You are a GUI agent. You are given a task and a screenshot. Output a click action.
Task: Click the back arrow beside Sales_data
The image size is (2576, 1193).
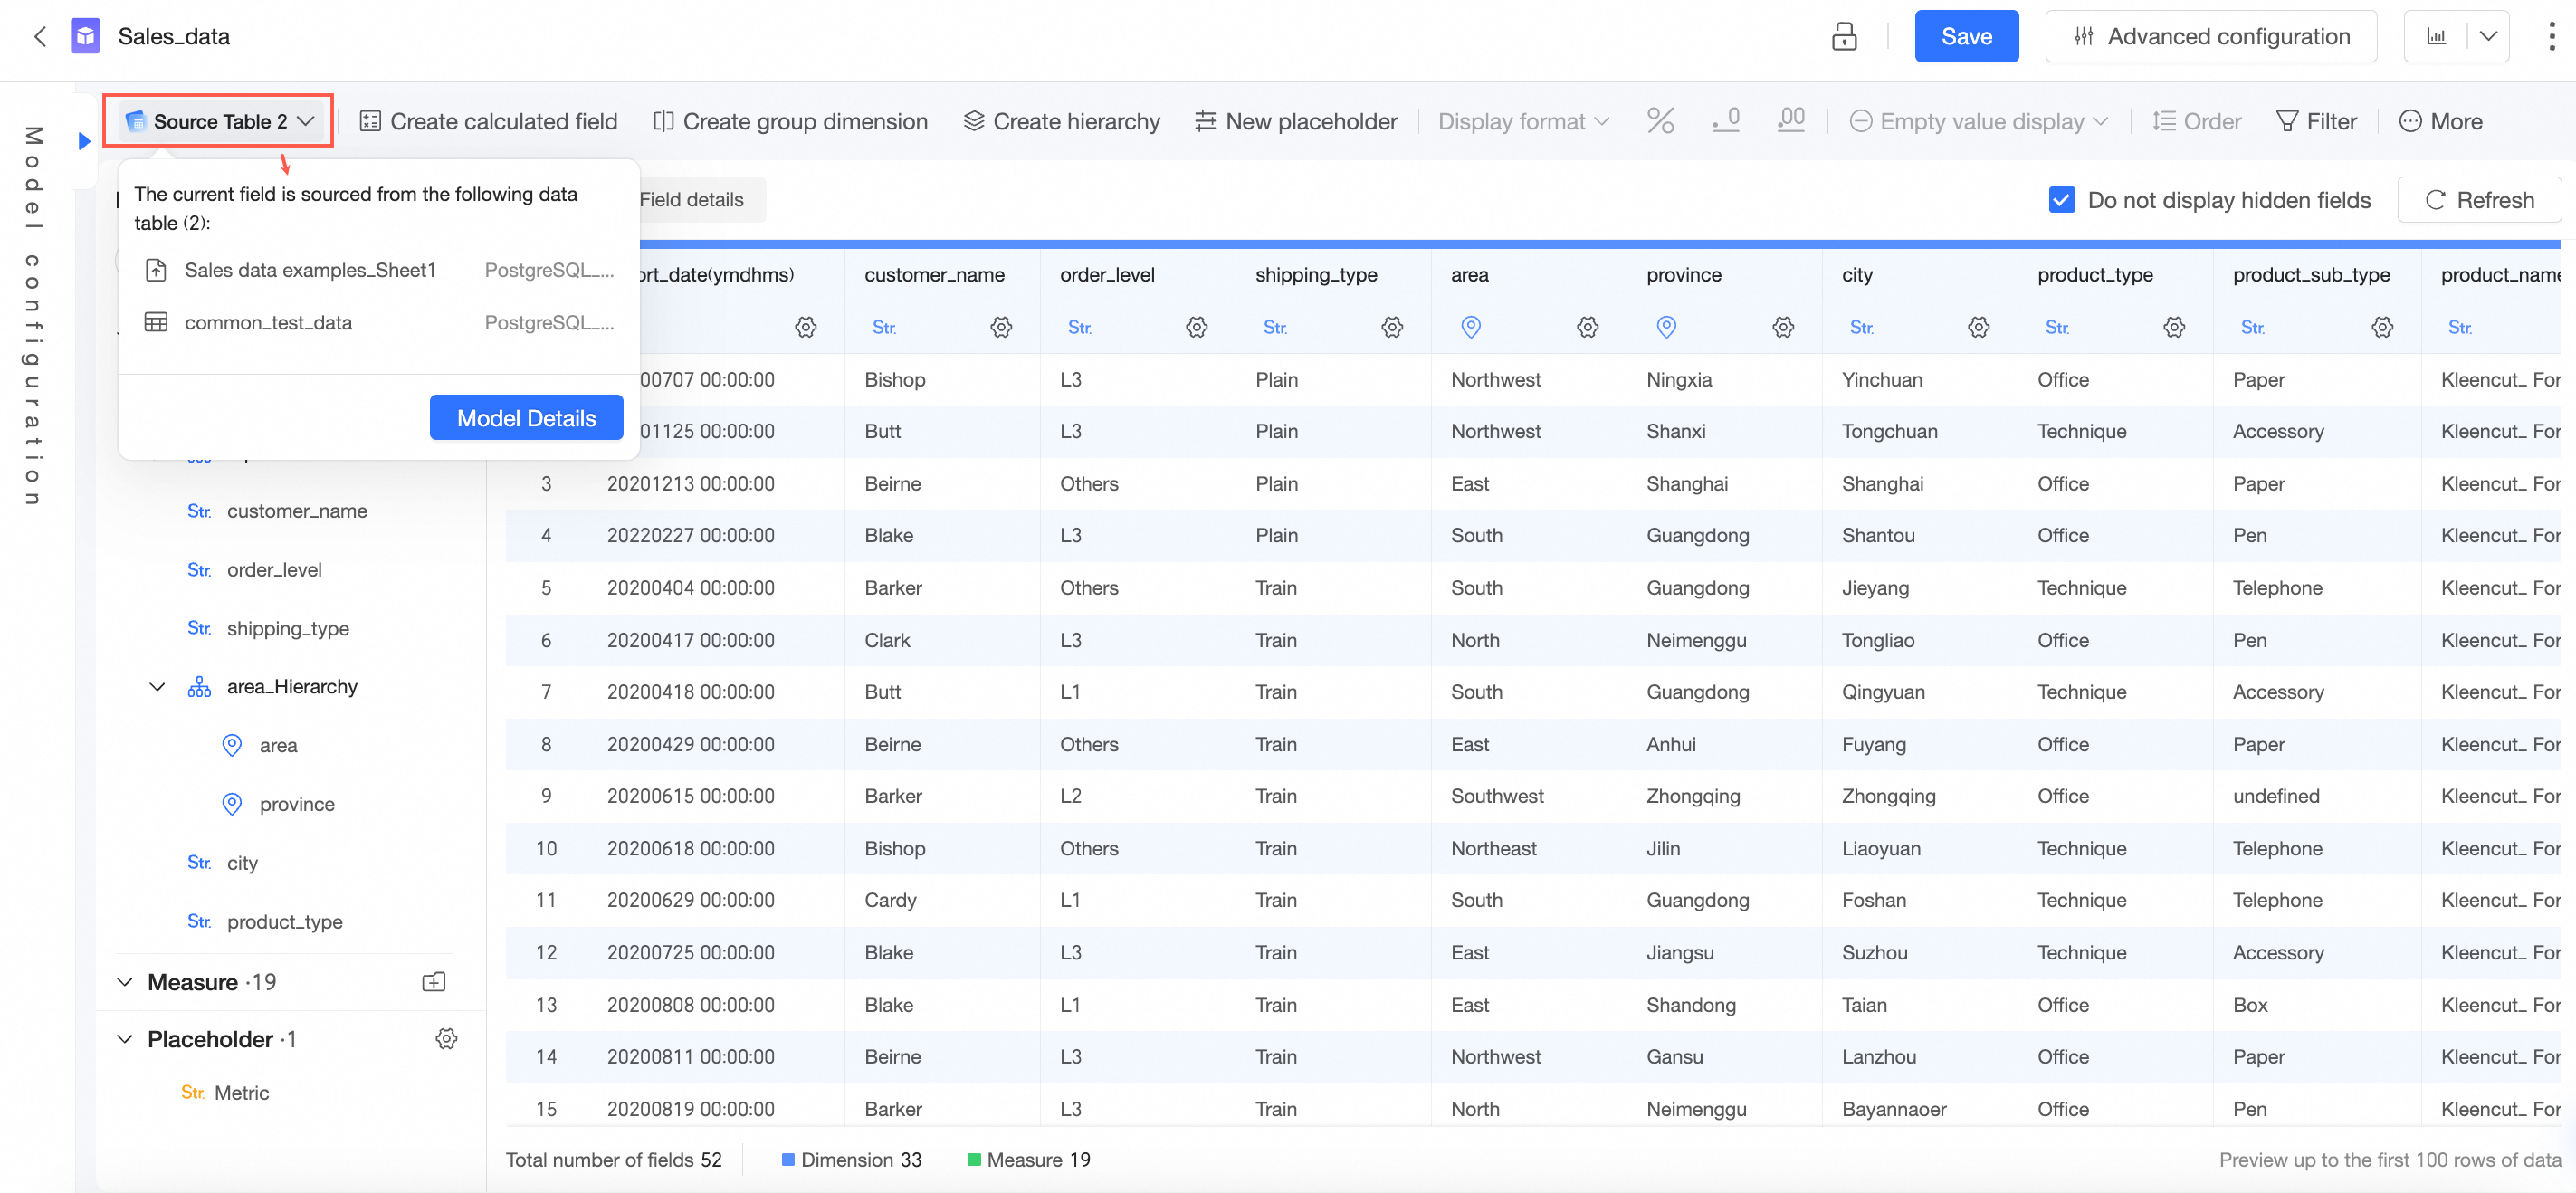[x=40, y=37]
